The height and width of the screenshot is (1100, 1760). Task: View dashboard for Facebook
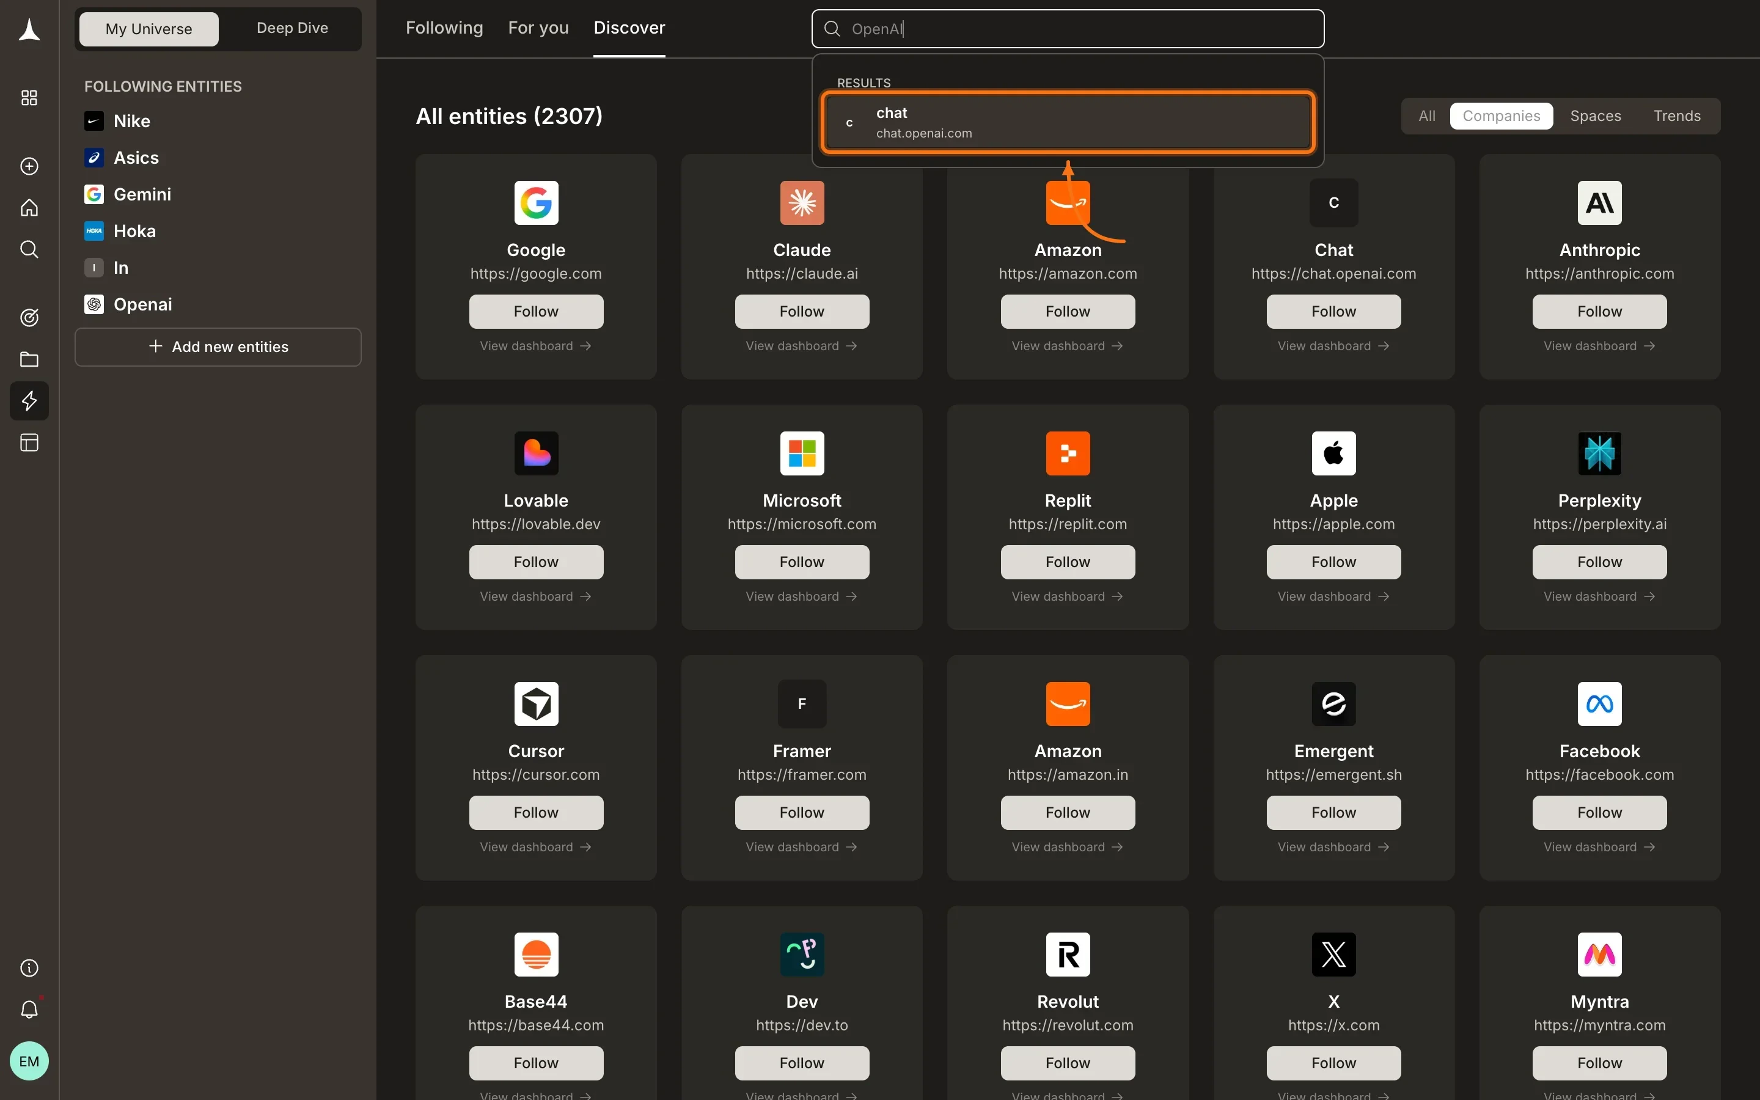pos(1599,847)
